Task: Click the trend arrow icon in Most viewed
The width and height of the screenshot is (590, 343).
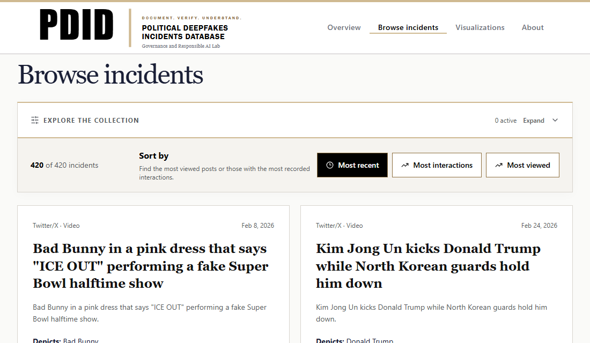Action: click(499, 165)
